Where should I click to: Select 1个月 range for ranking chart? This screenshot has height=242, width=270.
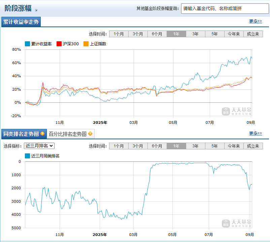(x=119, y=146)
